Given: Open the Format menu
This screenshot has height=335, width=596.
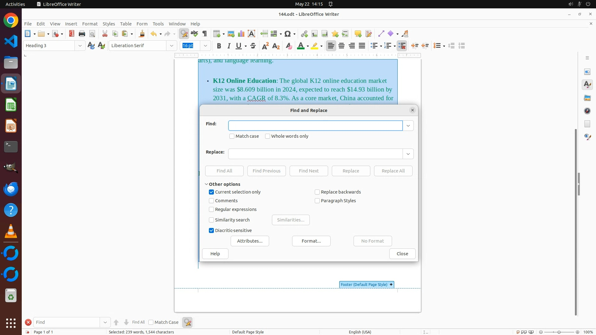Looking at the screenshot, I should (90, 24).
